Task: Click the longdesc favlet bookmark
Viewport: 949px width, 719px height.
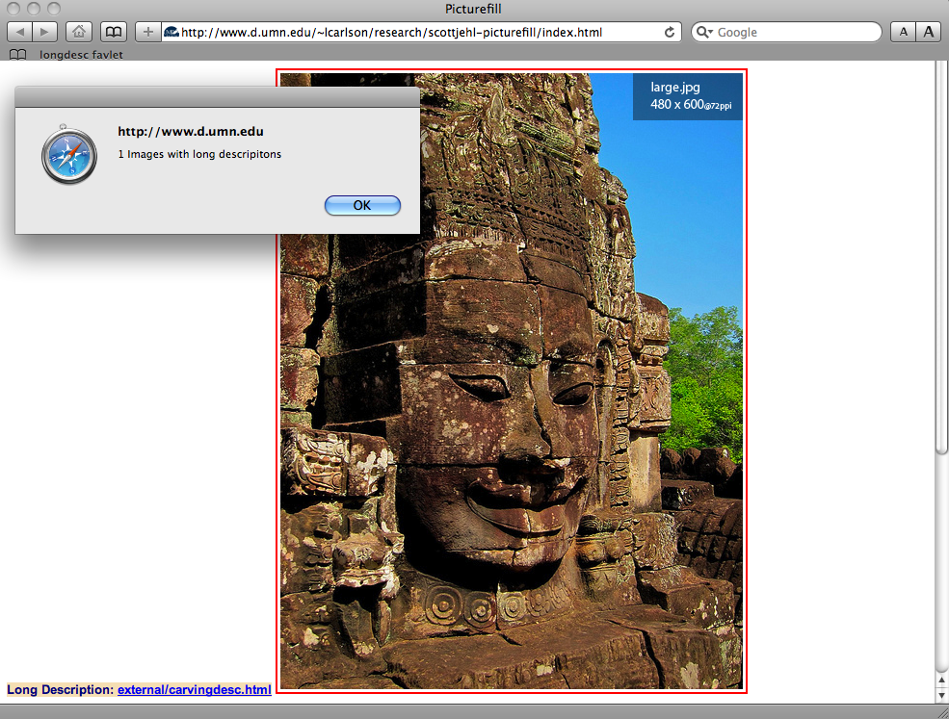Action: click(x=81, y=55)
